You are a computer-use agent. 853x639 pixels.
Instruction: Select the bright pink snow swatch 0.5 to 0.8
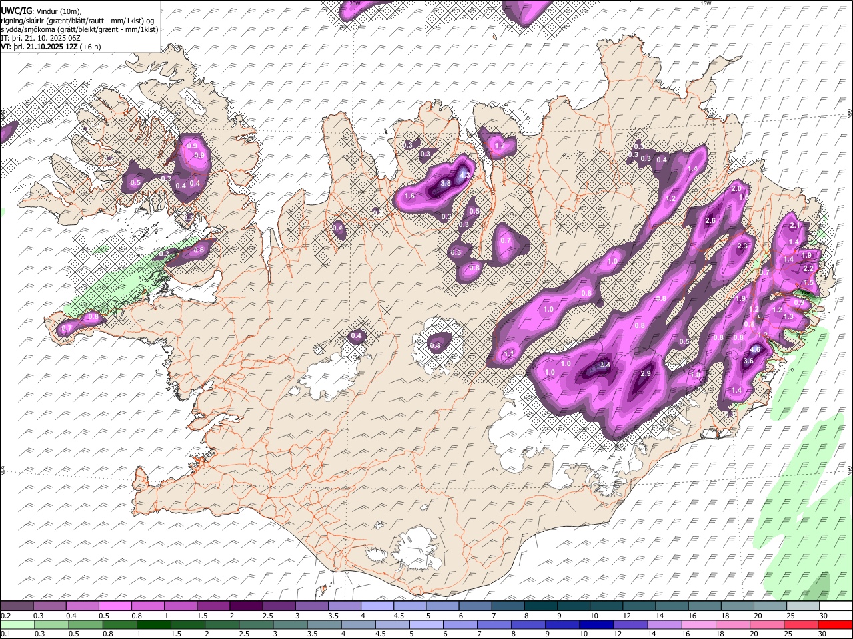[115, 606]
